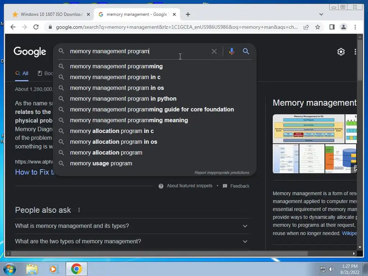Choose suggestion "memory management program in c"
Image resolution: width=368 pixels, height=276 pixels.
click(x=155, y=77)
